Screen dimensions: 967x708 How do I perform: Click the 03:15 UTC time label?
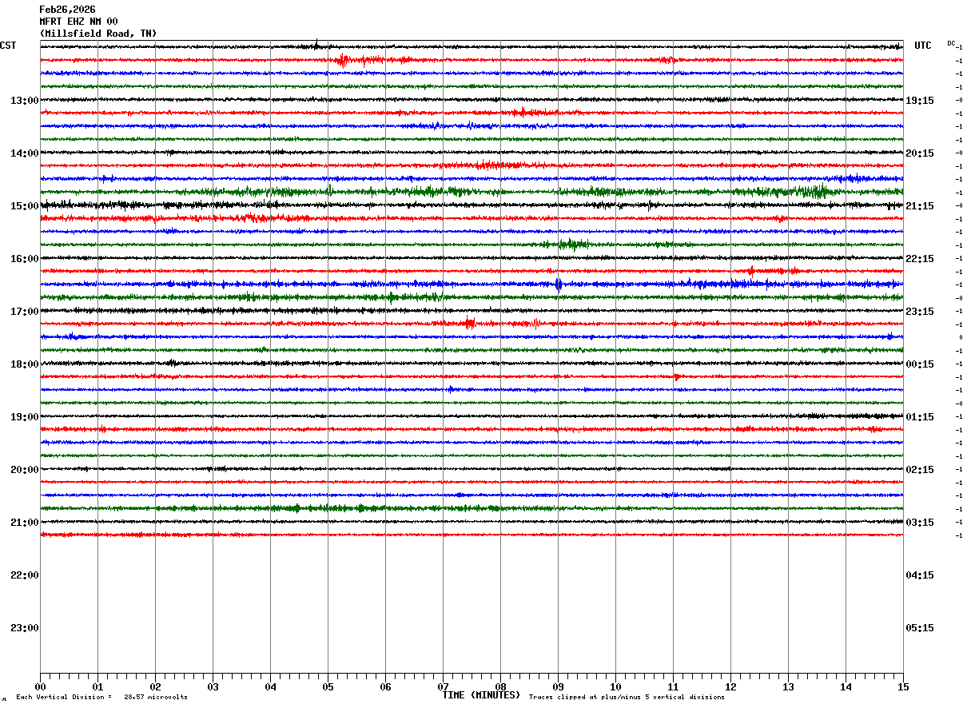919,523
